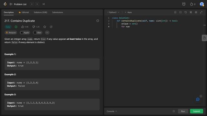Open the LeetCode home logo
Image resolution: width=207 pixels, height=116 pixels.
(x=5, y=4)
